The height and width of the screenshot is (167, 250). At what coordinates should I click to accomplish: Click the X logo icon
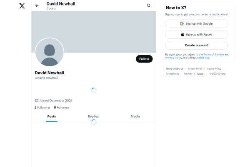tap(22, 6)
